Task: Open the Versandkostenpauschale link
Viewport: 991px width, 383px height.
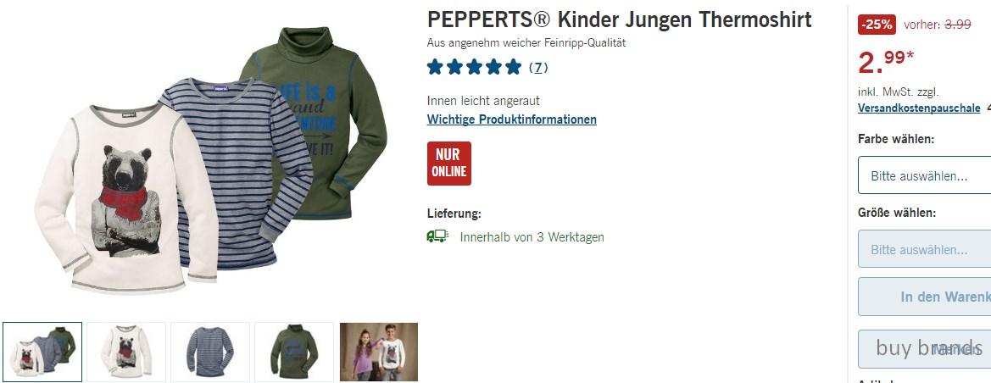Action: [x=919, y=108]
